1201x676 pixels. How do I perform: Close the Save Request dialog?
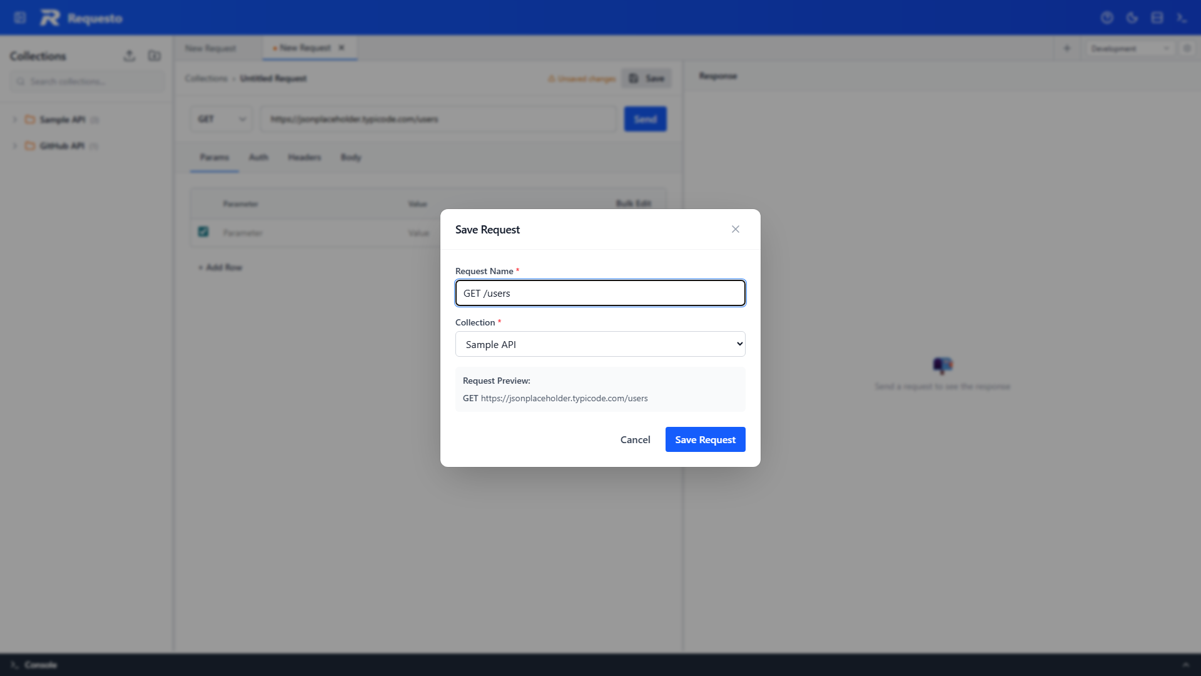735,229
